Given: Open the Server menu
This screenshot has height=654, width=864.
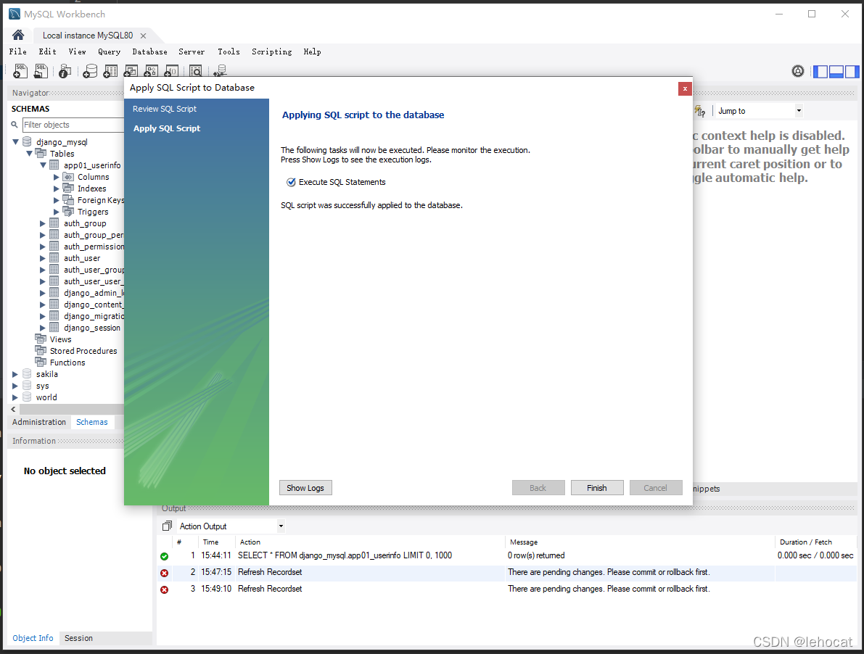Looking at the screenshot, I should point(192,51).
